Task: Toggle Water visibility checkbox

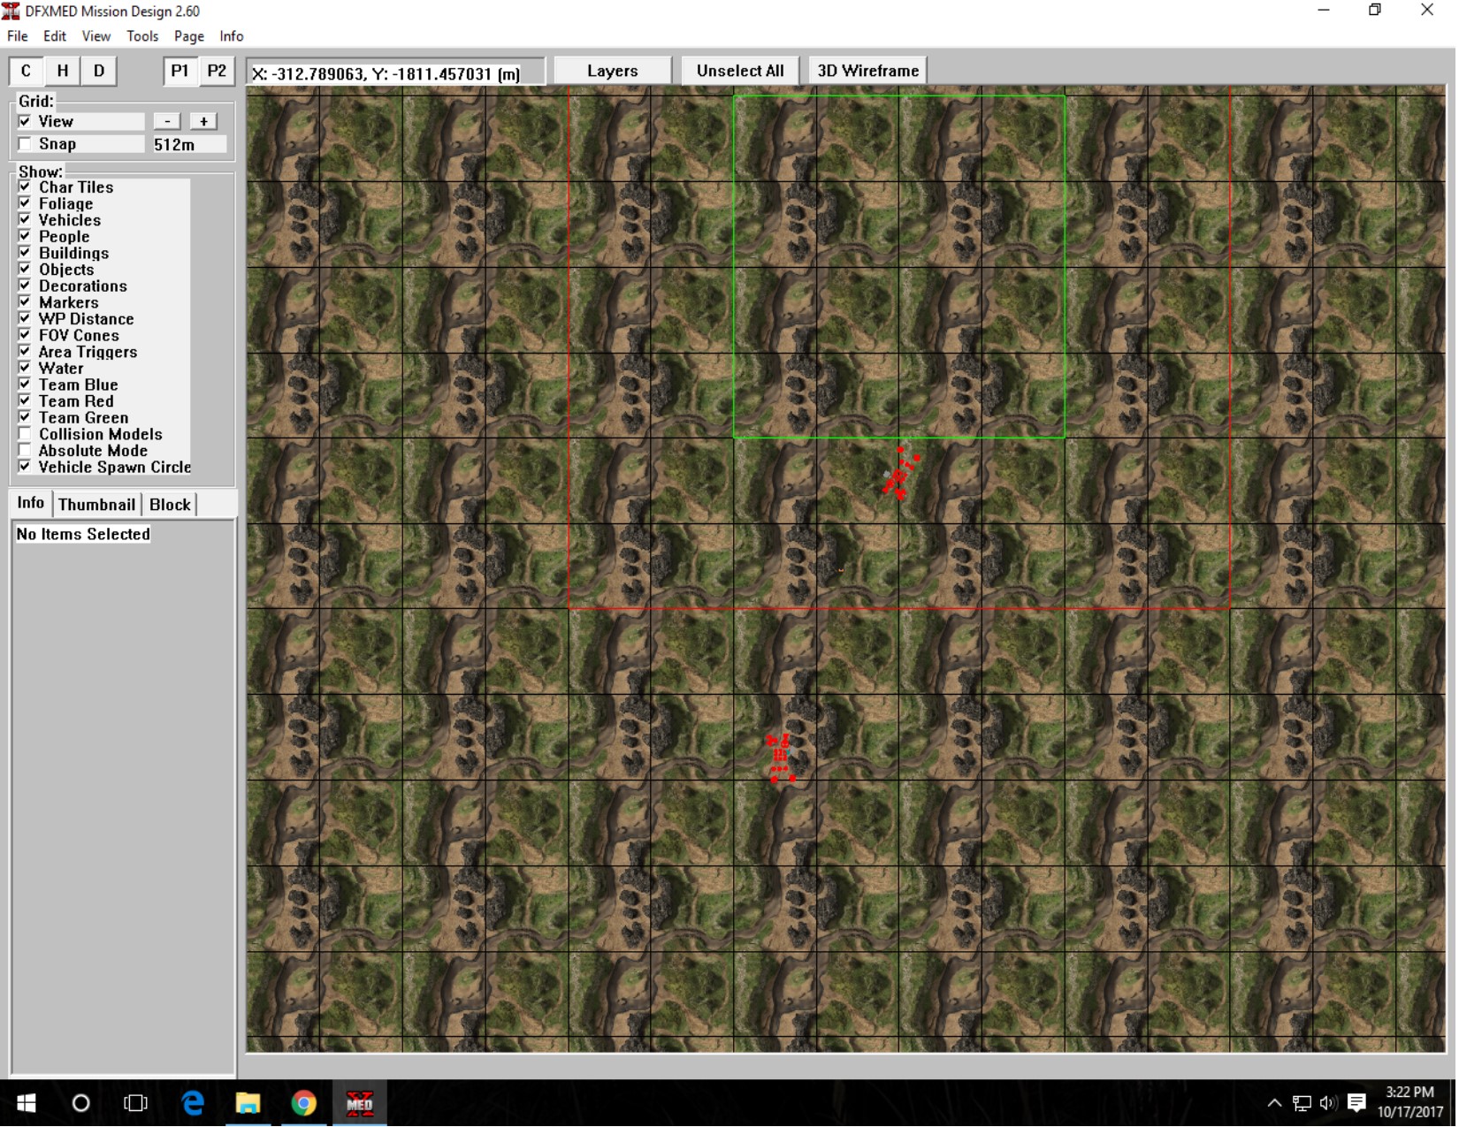Action: click(25, 369)
